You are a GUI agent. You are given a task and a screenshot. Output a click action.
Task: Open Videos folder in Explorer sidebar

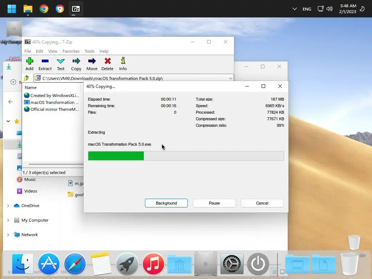click(27, 191)
